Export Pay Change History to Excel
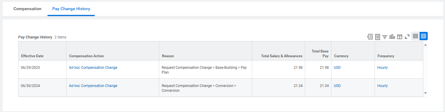The image size is (445, 112). 370,37
